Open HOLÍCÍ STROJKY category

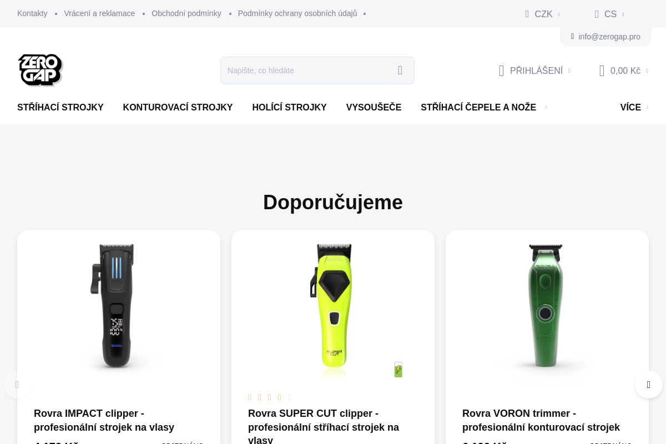click(x=289, y=108)
